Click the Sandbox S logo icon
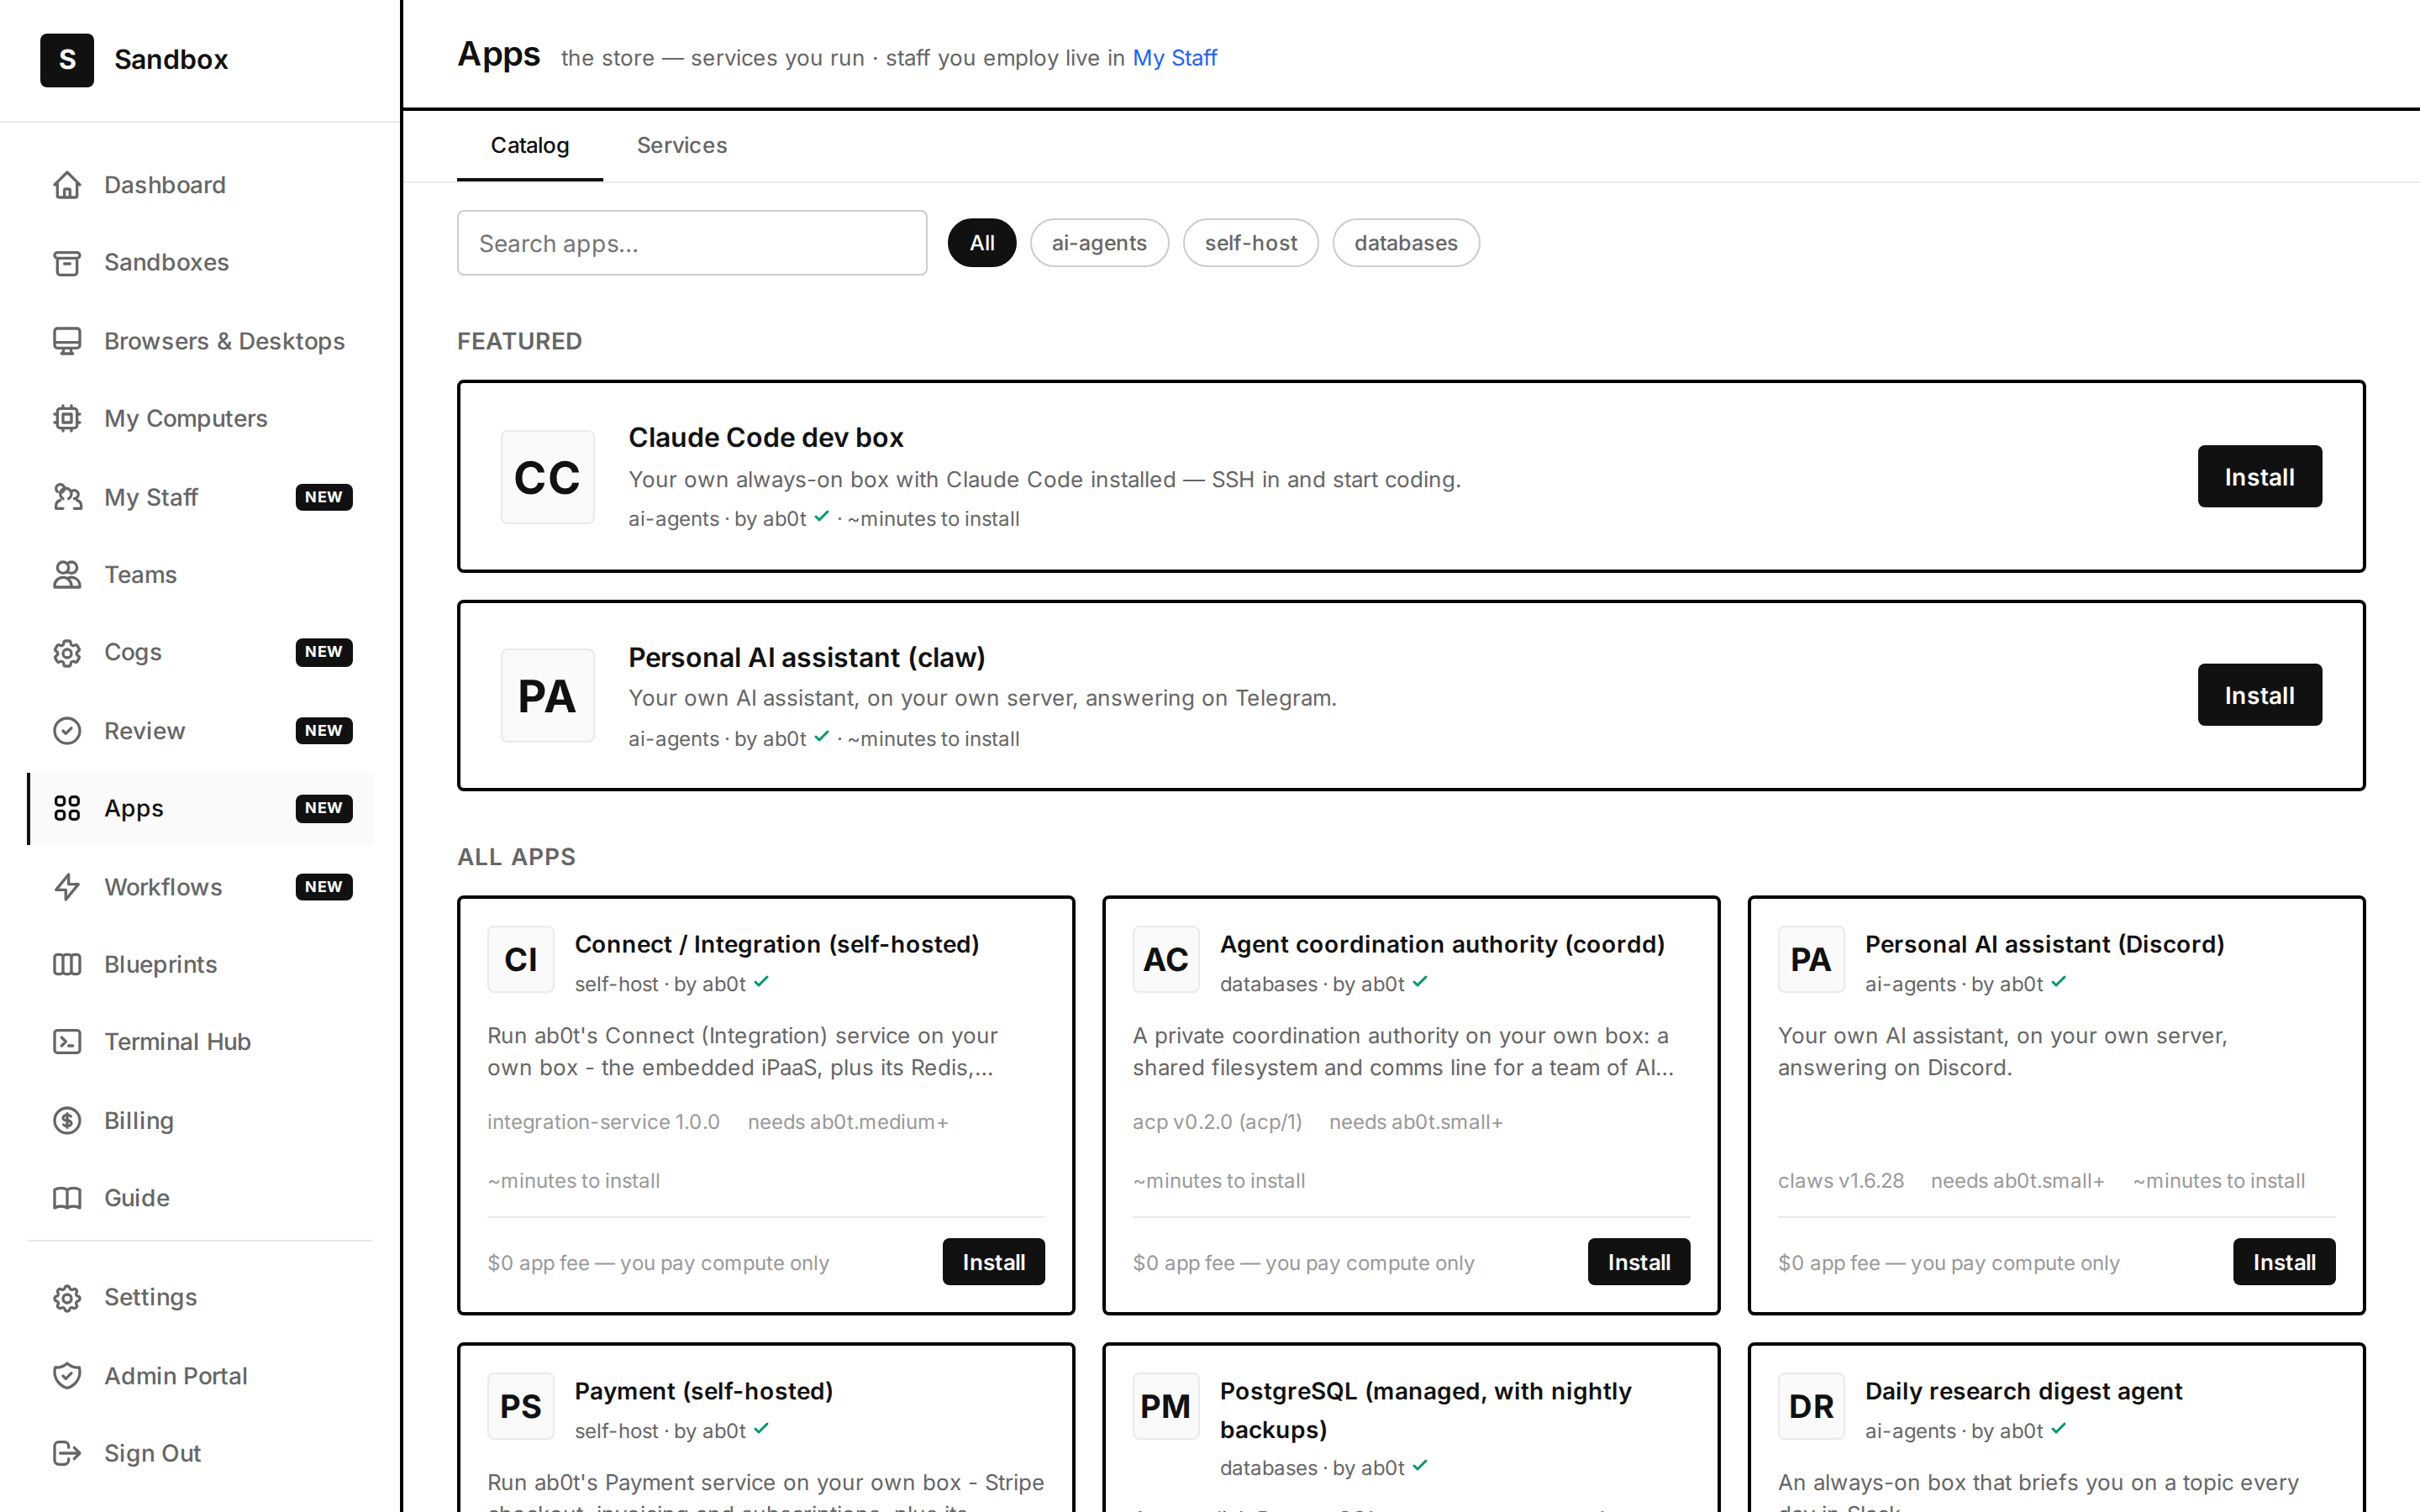The height and width of the screenshot is (1512, 2420). pos(67,60)
